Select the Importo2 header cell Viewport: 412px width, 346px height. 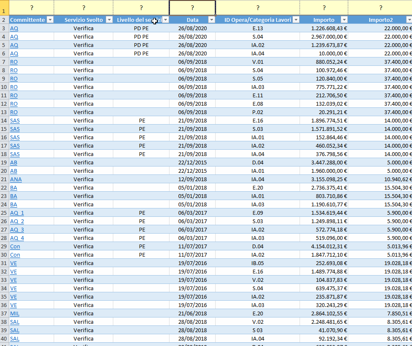[381, 20]
